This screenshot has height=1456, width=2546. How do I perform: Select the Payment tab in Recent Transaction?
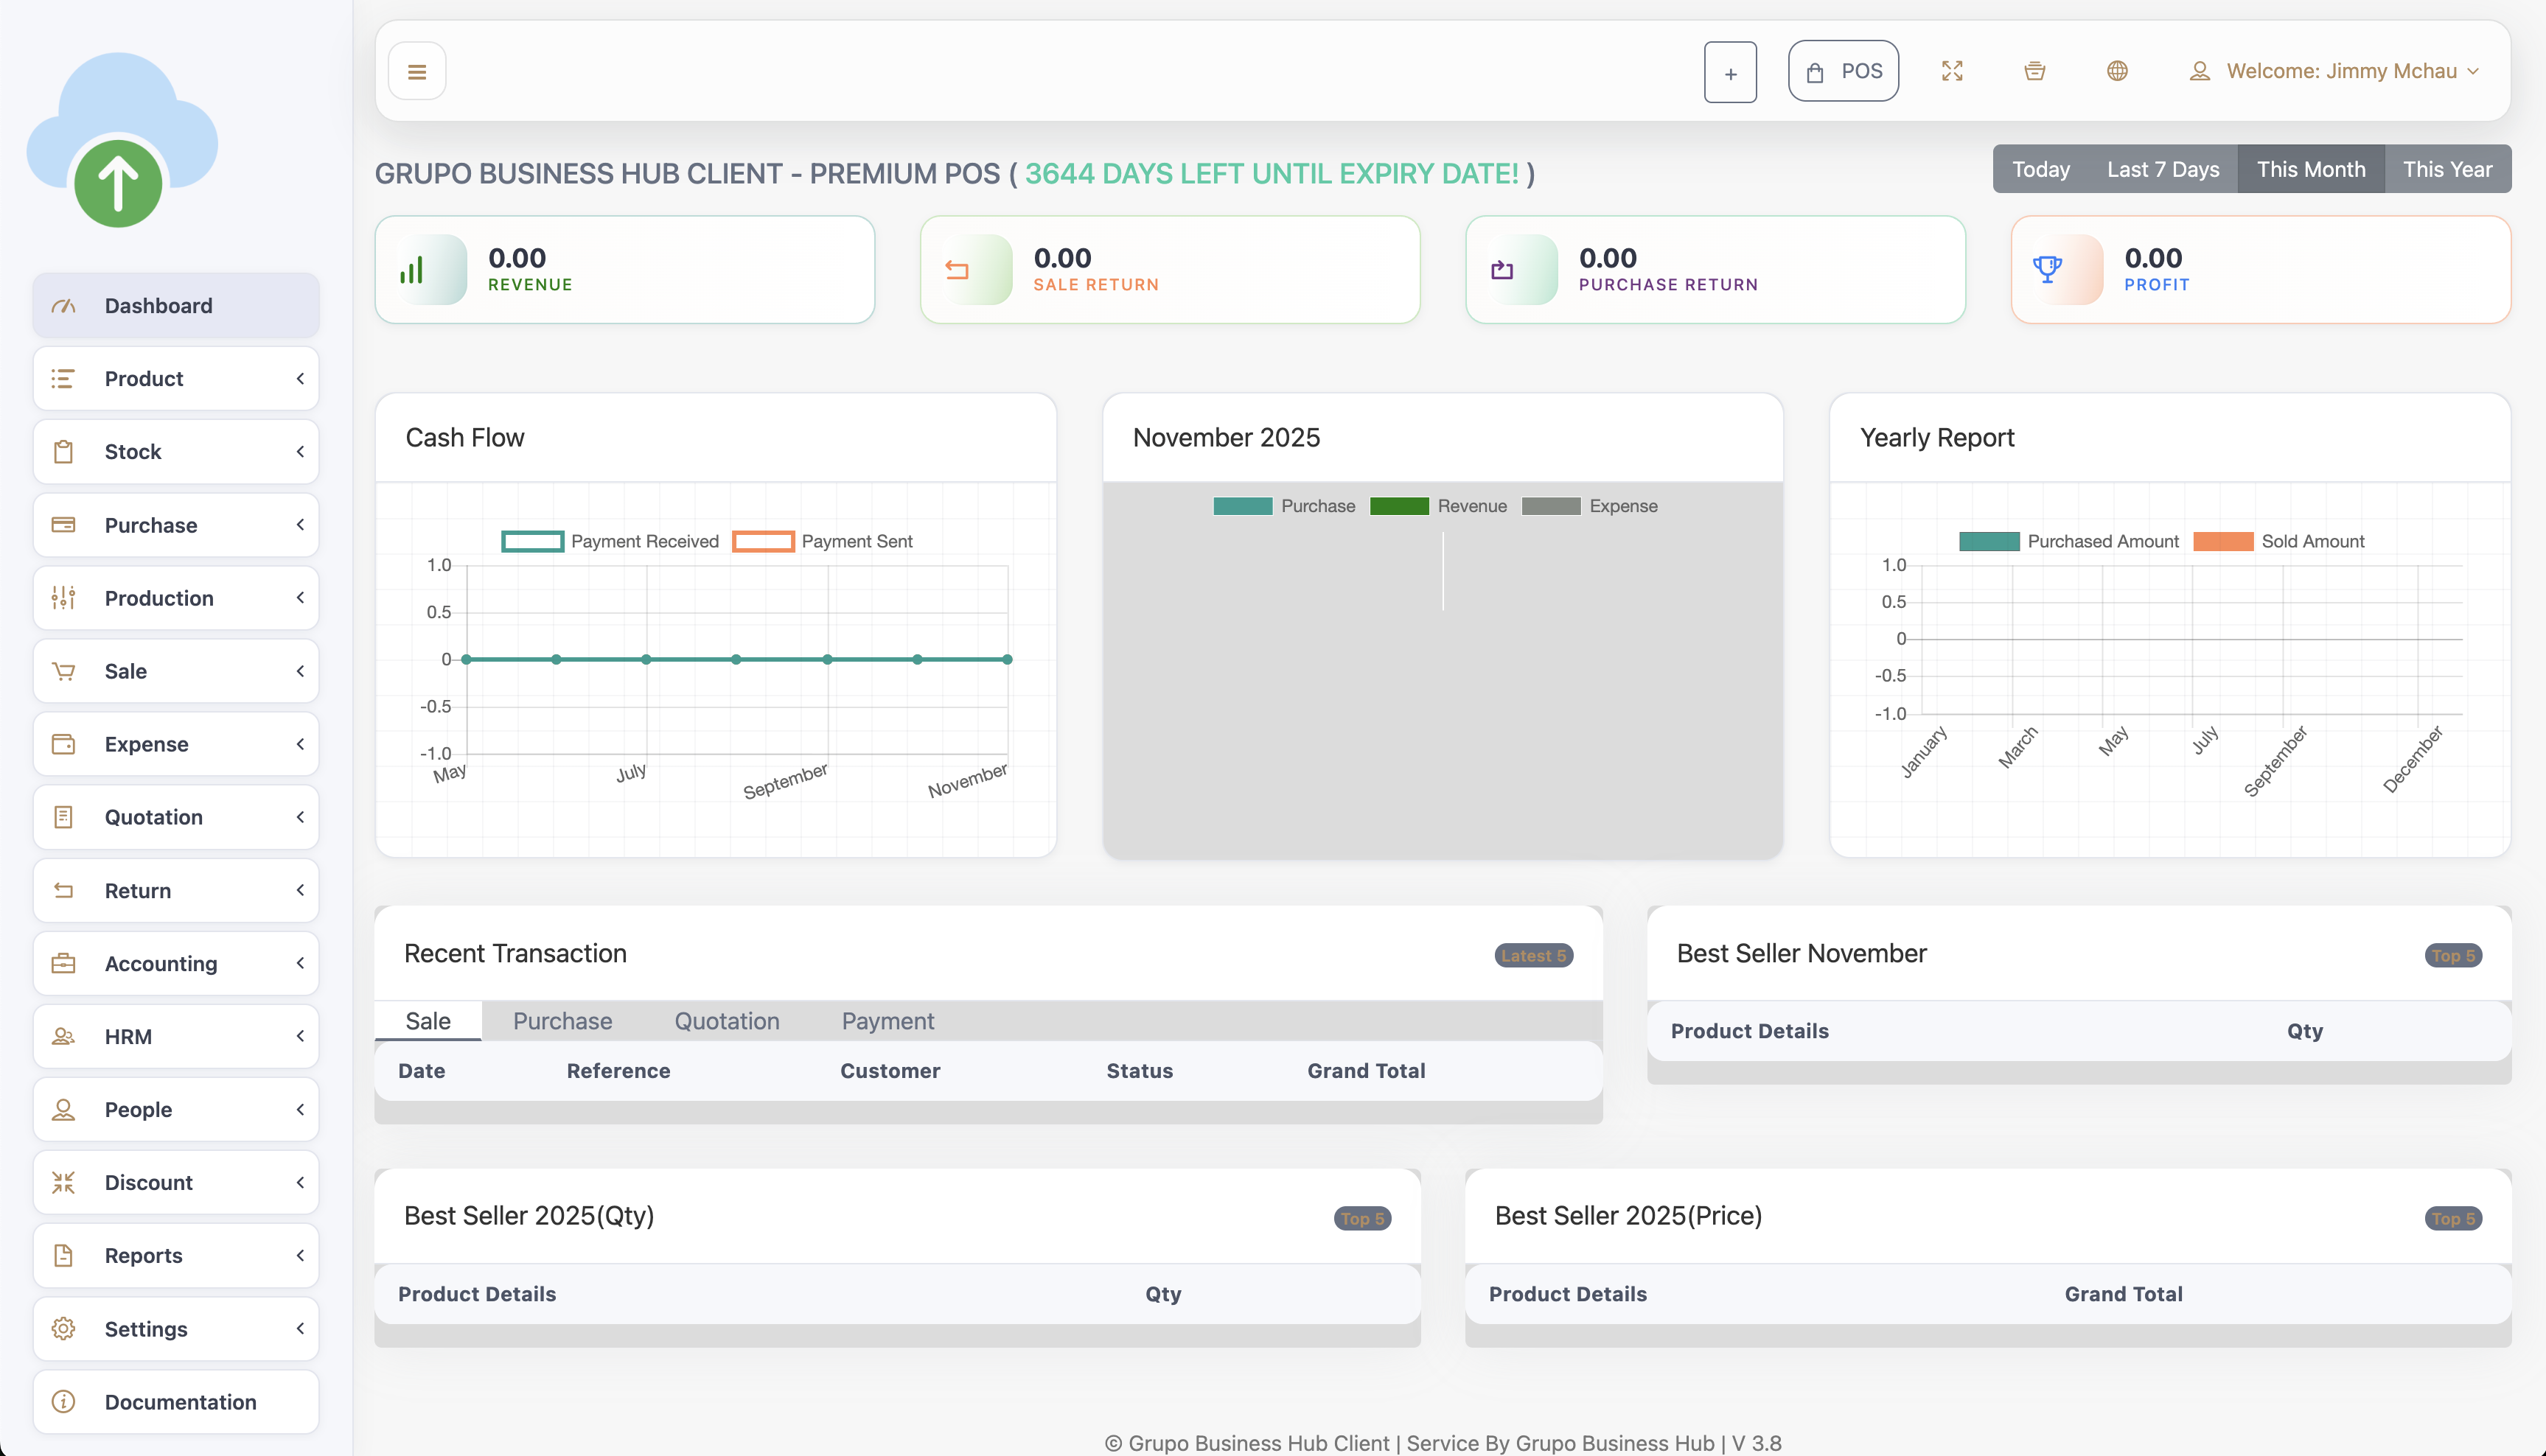point(887,1021)
